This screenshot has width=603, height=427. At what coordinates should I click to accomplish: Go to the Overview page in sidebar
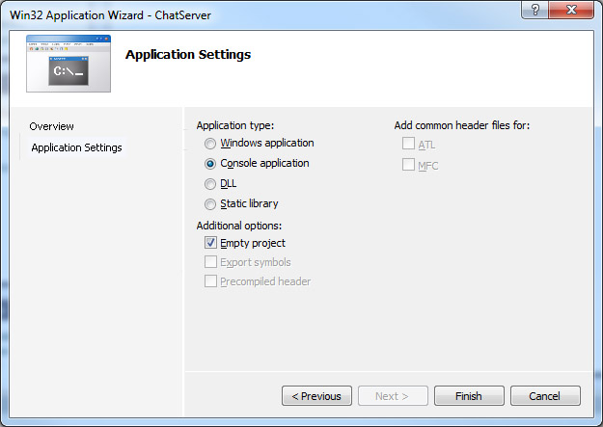point(51,126)
